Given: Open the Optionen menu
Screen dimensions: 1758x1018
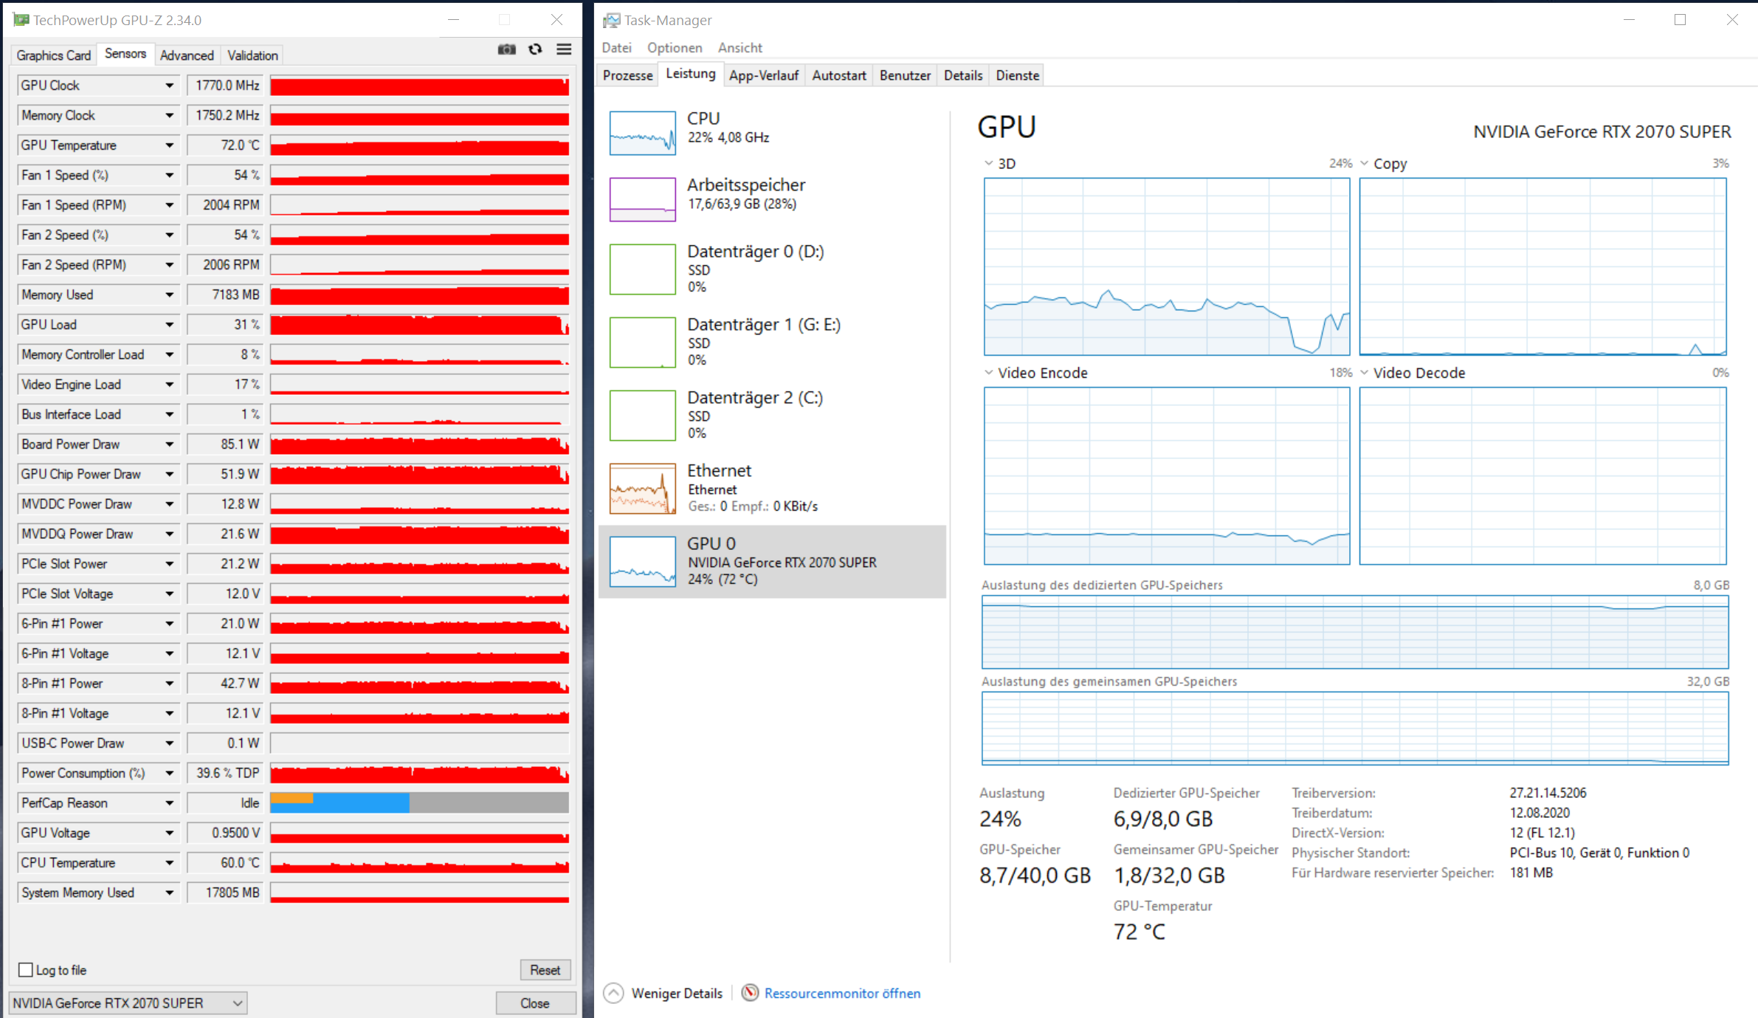Looking at the screenshot, I should 674,48.
